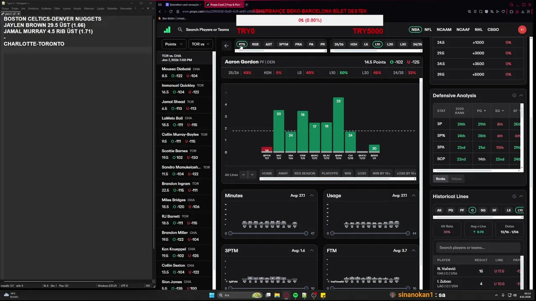Switch to CSGO league tab
The width and height of the screenshot is (536, 301).
pos(493,30)
